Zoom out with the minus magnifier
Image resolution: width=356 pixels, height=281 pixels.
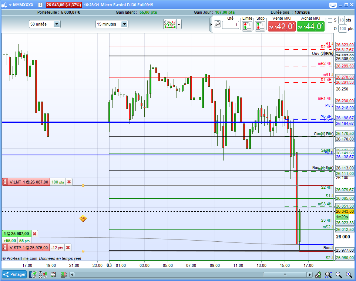tap(339, 275)
